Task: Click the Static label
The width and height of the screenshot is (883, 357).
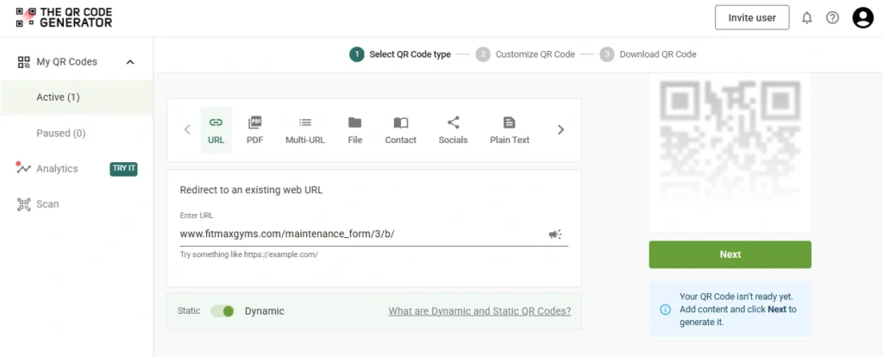Action: coord(189,310)
